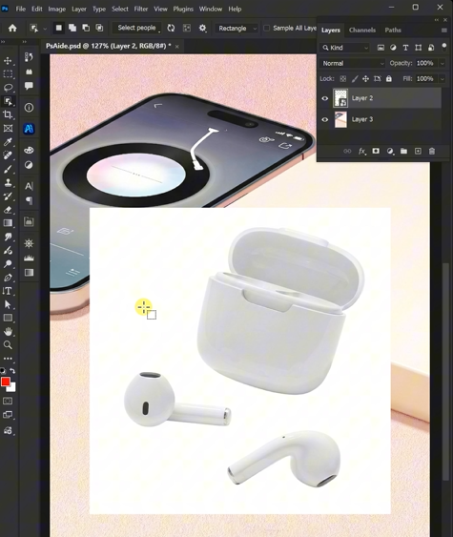This screenshot has height=537, width=453.
Task: Select the Brush tool
Action: [x=8, y=169]
